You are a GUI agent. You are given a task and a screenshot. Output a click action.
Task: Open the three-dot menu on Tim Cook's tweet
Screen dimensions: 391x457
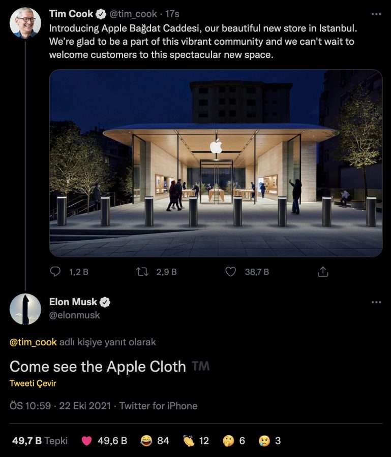(376, 14)
